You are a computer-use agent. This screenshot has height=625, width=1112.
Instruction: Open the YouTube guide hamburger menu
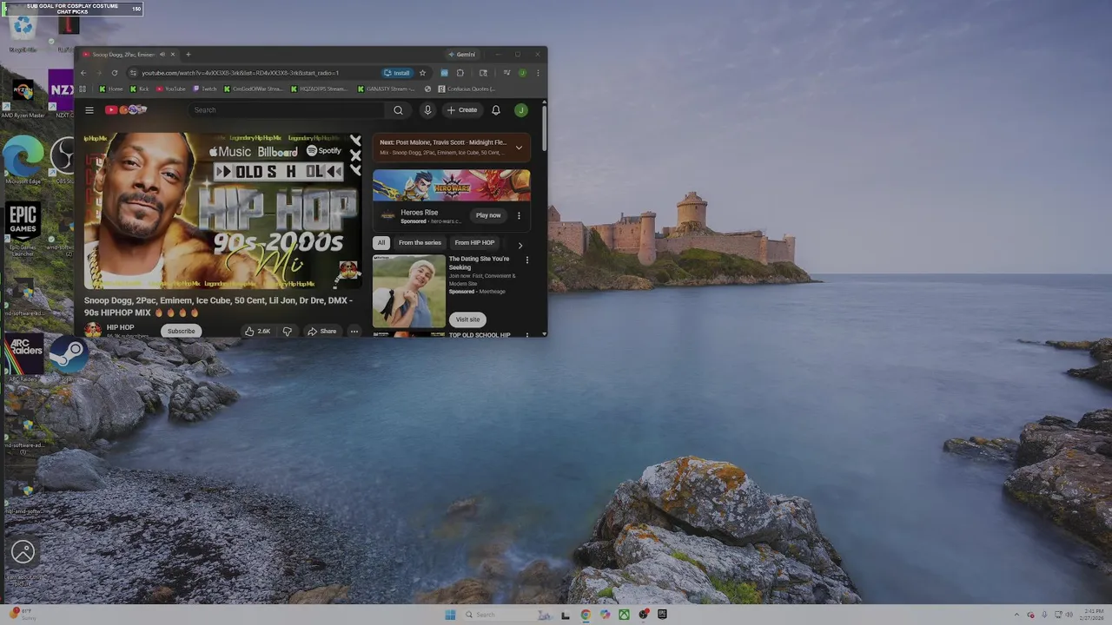89,110
